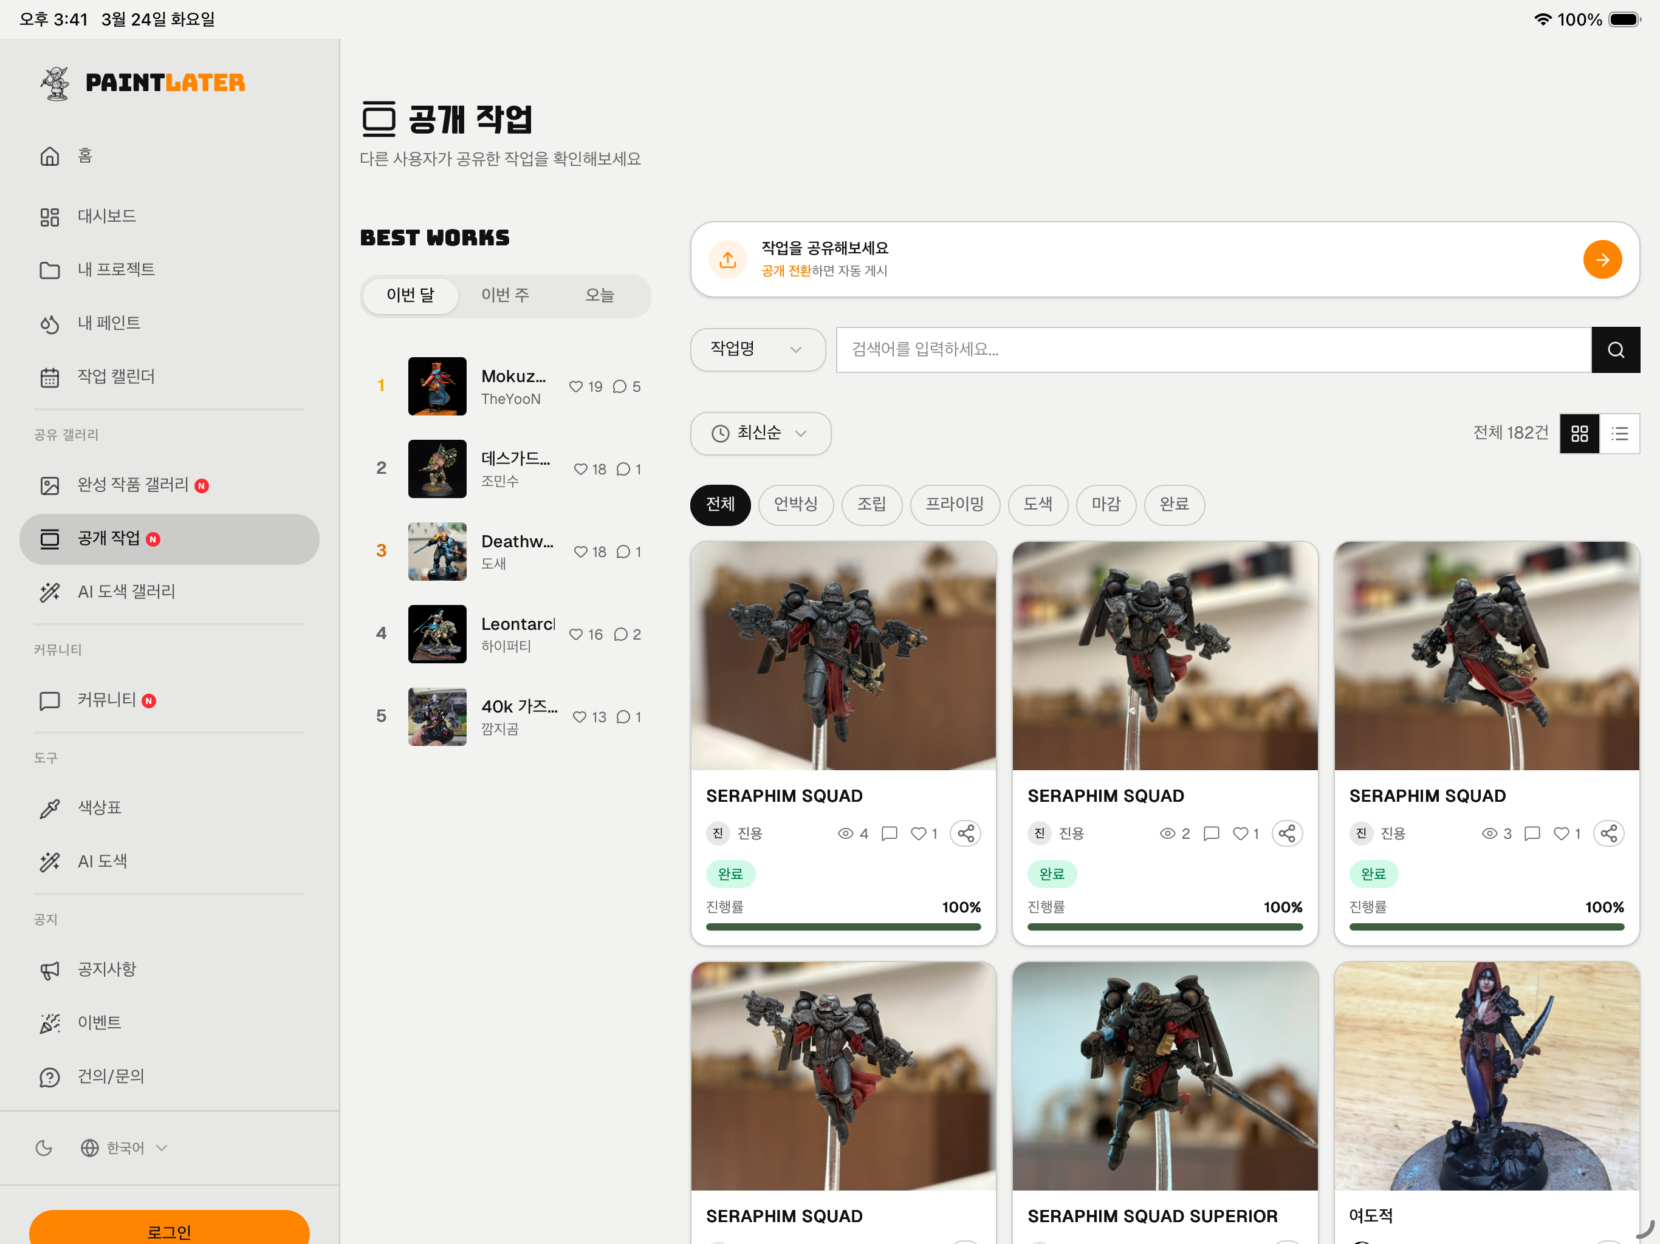Toggle dark mode moon icon
Image resolution: width=1660 pixels, height=1244 pixels.
[x=44, y=1147]
